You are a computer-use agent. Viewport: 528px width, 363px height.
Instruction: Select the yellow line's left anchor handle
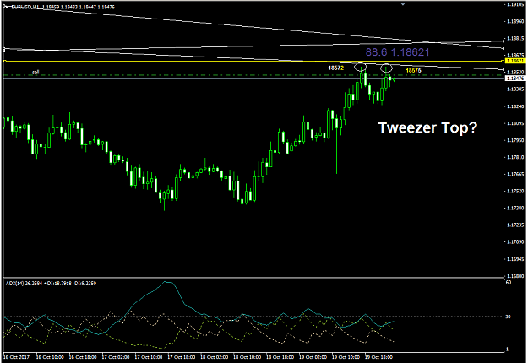tap(5, 62)
